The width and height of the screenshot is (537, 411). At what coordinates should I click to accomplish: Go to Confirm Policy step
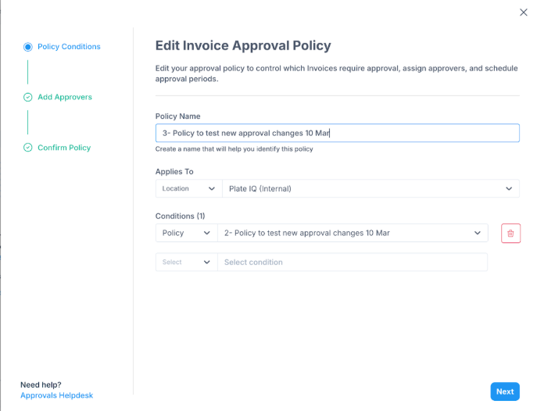(x=64, y=148)
